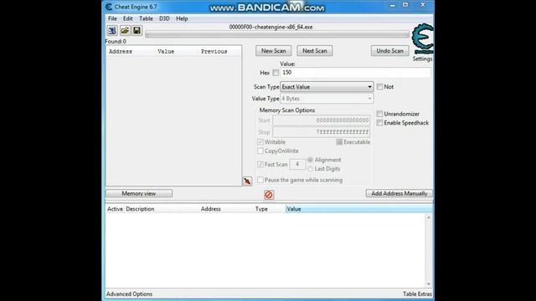Click address list scrollbar down arrow

pos(429,284)
